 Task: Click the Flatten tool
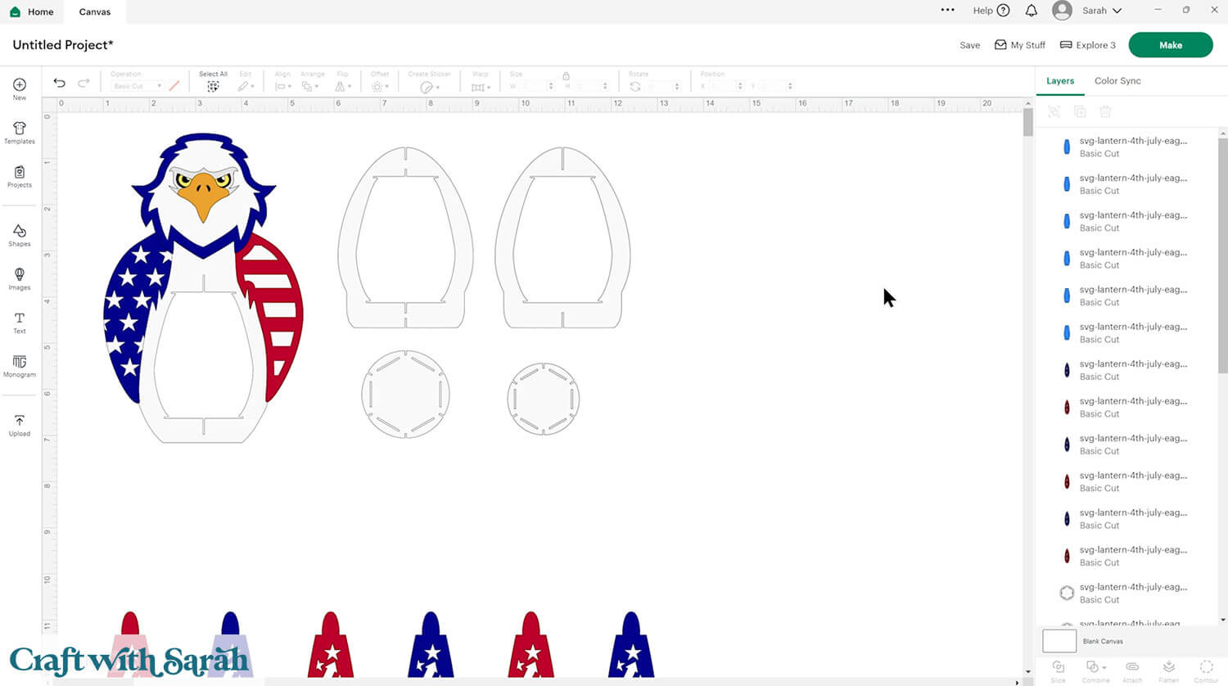point(1169,670)
